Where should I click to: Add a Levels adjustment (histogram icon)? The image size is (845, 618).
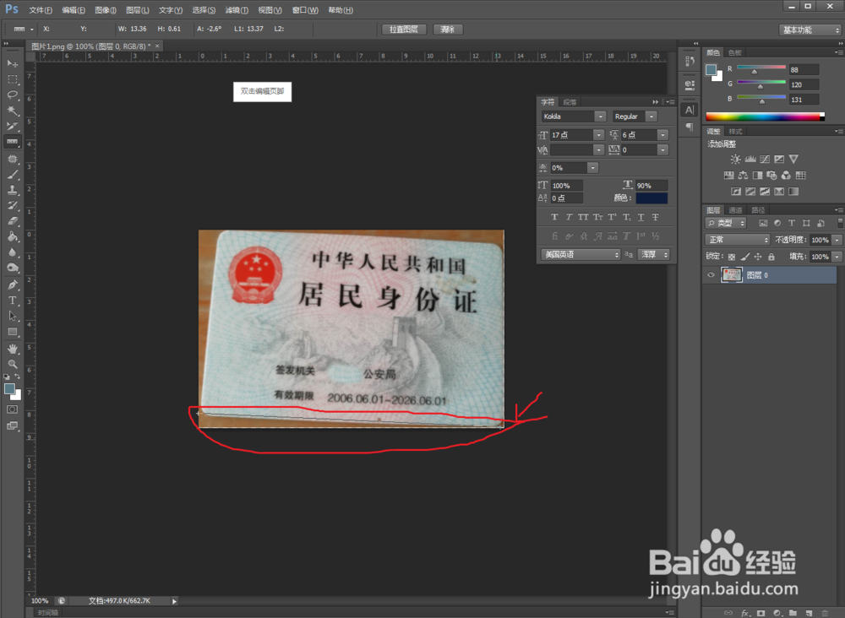[x=750, y=159]
